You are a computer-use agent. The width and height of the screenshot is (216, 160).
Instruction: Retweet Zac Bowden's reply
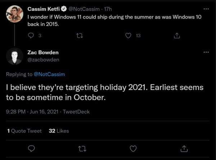(82, 148)
